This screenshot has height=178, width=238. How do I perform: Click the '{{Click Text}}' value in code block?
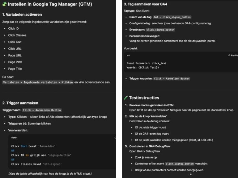[x=148, y=67]
